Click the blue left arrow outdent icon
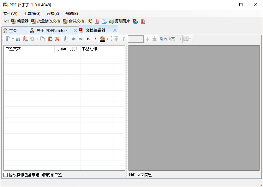The height and width of the screenshot is (187, 263). coord(74,39)
